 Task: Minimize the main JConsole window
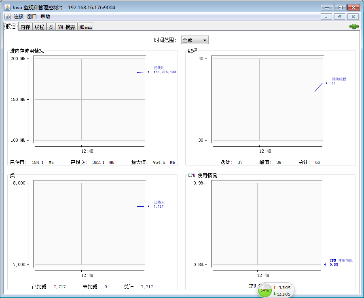tap(327, 8)
